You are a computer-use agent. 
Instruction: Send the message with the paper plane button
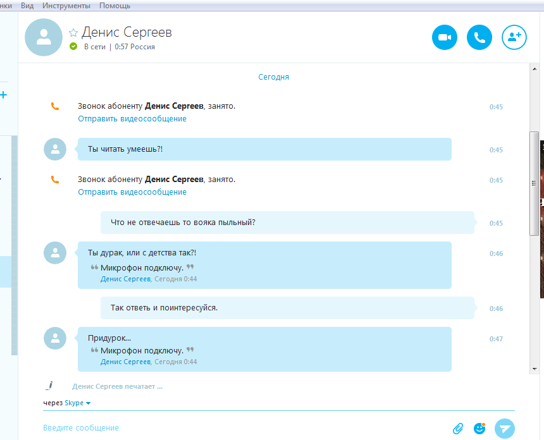(504, 429)
